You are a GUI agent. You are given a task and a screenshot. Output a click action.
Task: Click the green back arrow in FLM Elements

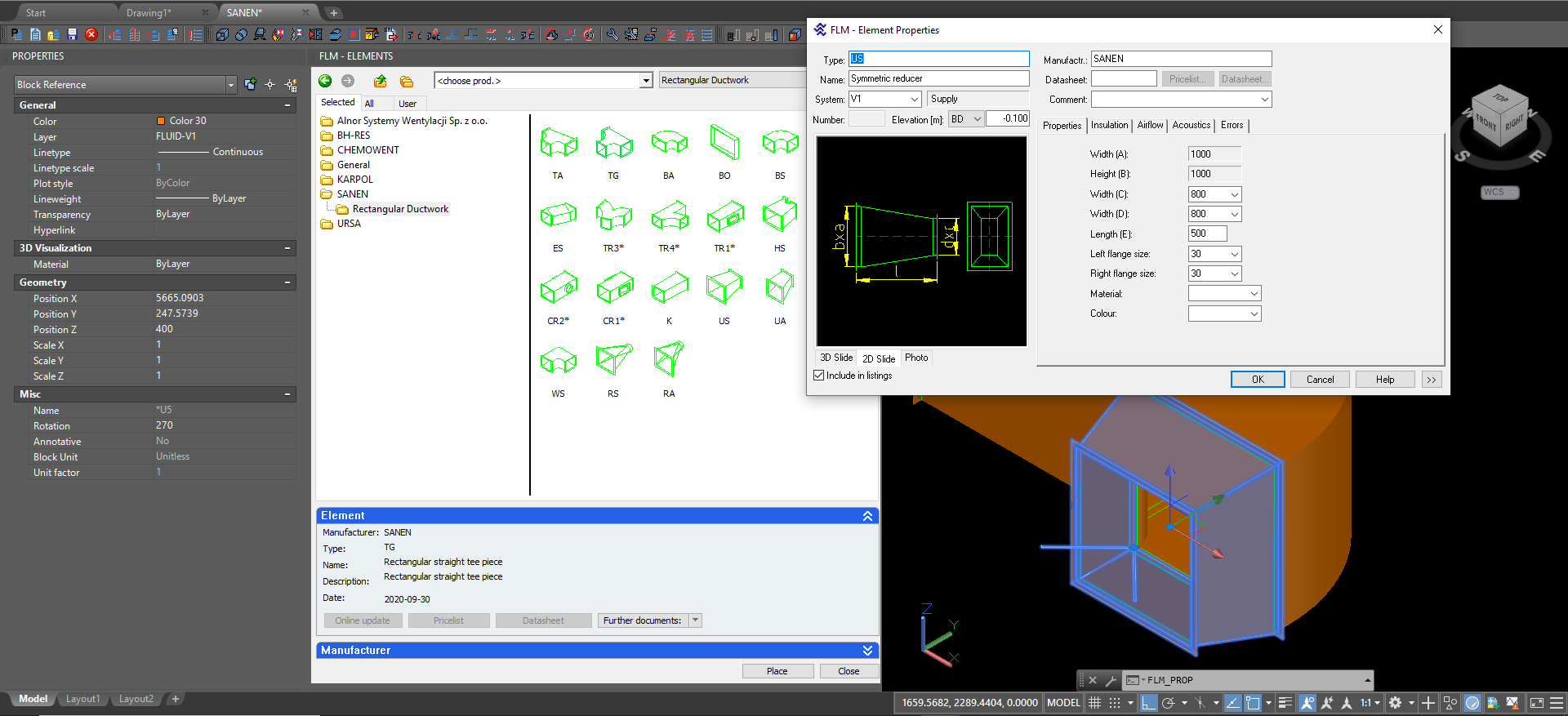325,81
